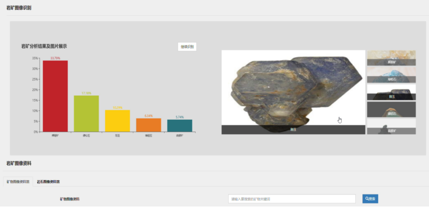The image size is (429, 207).
Task: Click the 继续识别 button
Action: click(187, 46)
